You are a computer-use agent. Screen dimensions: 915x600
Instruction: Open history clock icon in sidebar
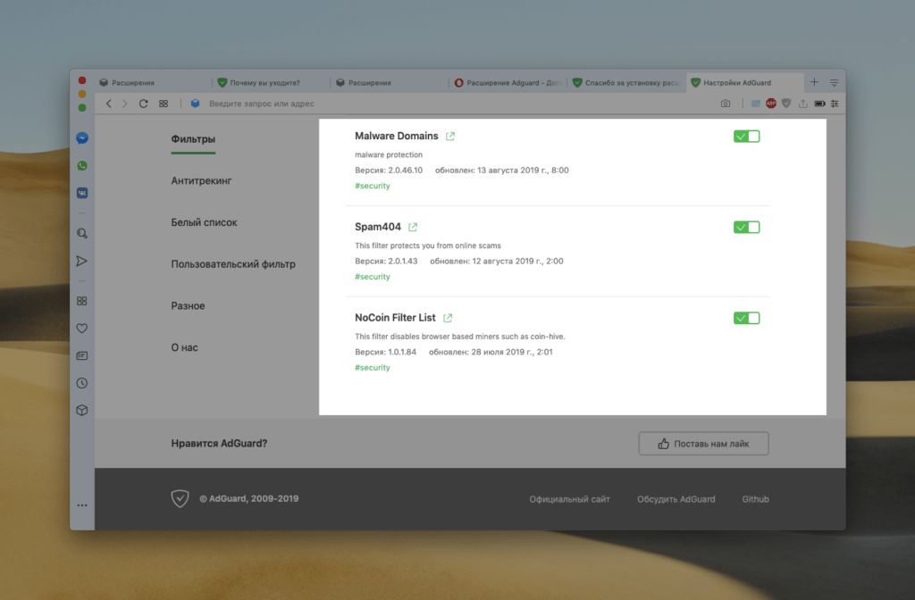click(x=82, y=383)
